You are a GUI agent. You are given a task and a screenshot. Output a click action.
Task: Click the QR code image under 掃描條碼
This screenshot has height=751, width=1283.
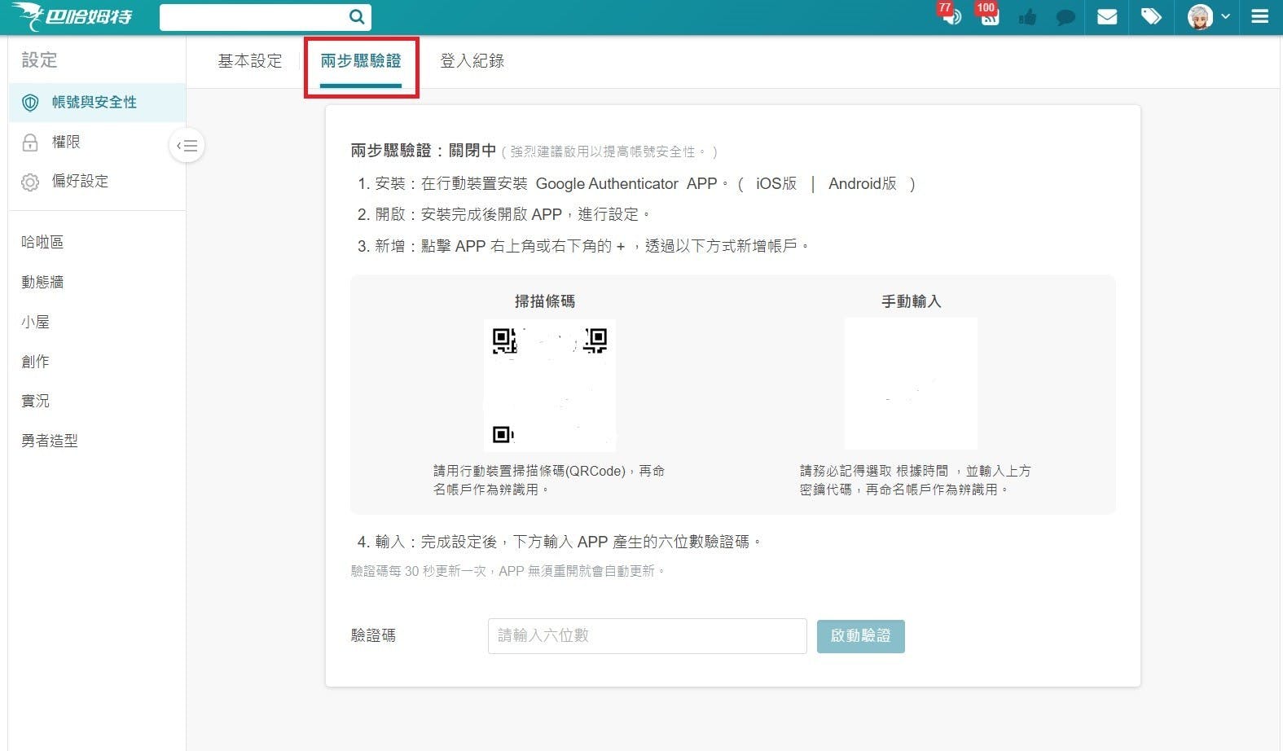pos(550,384)
